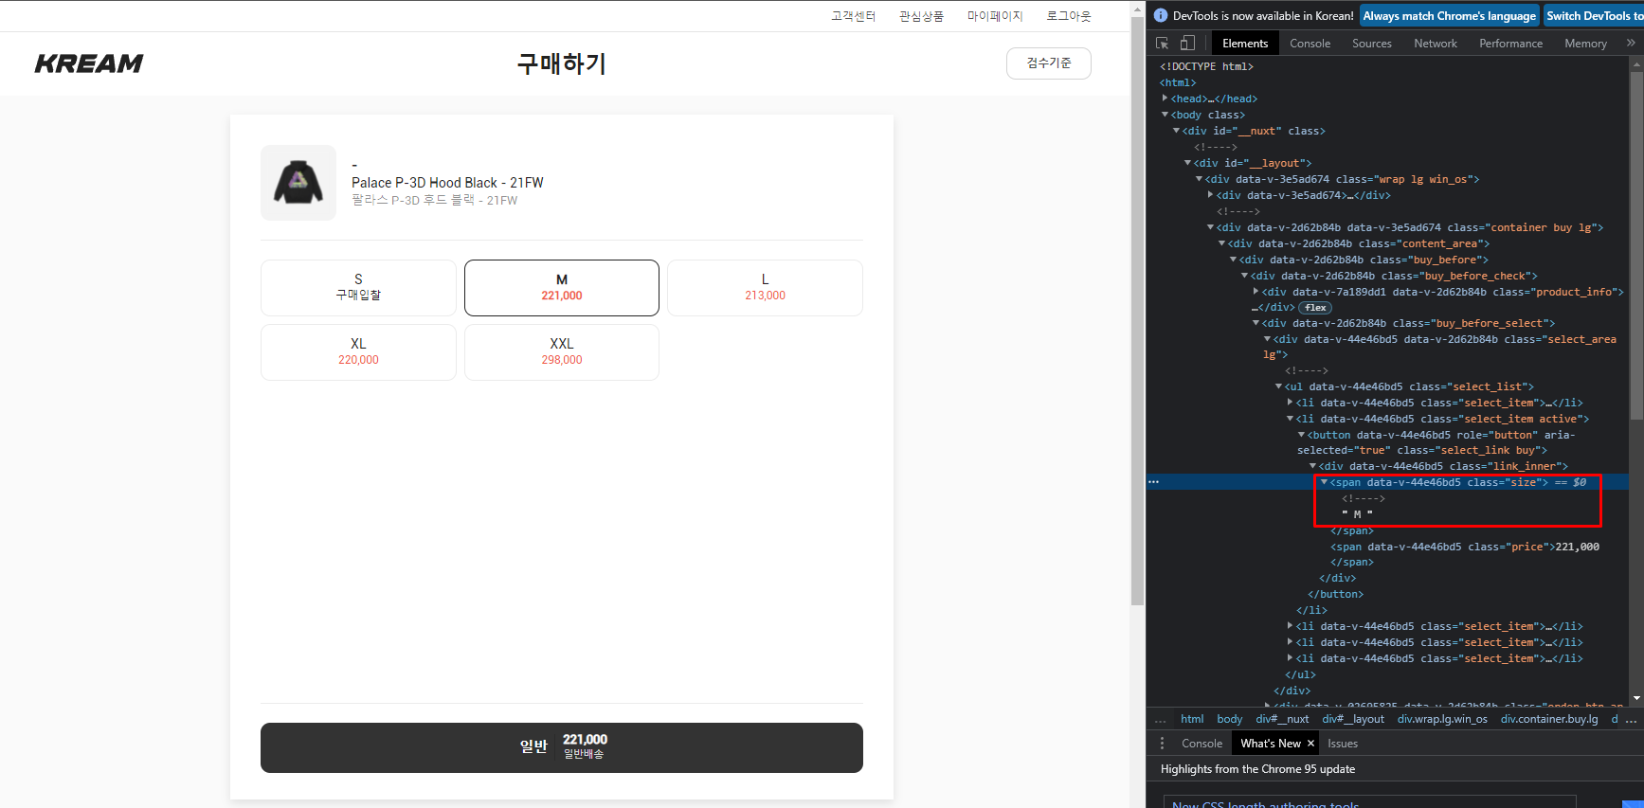Viewport: 1644px width, 808px height.
Task: Select size L priced 213,000
Action: pos(766,288)
